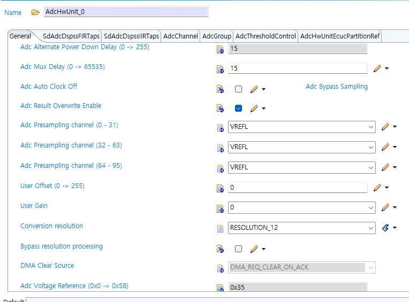Screen dimensions: 409x302
Task: Click the Adc Mux Delay value field
Action: pos(298,68)
